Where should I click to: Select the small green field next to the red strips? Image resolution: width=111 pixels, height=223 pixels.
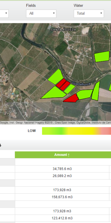(x=70, y=89)
